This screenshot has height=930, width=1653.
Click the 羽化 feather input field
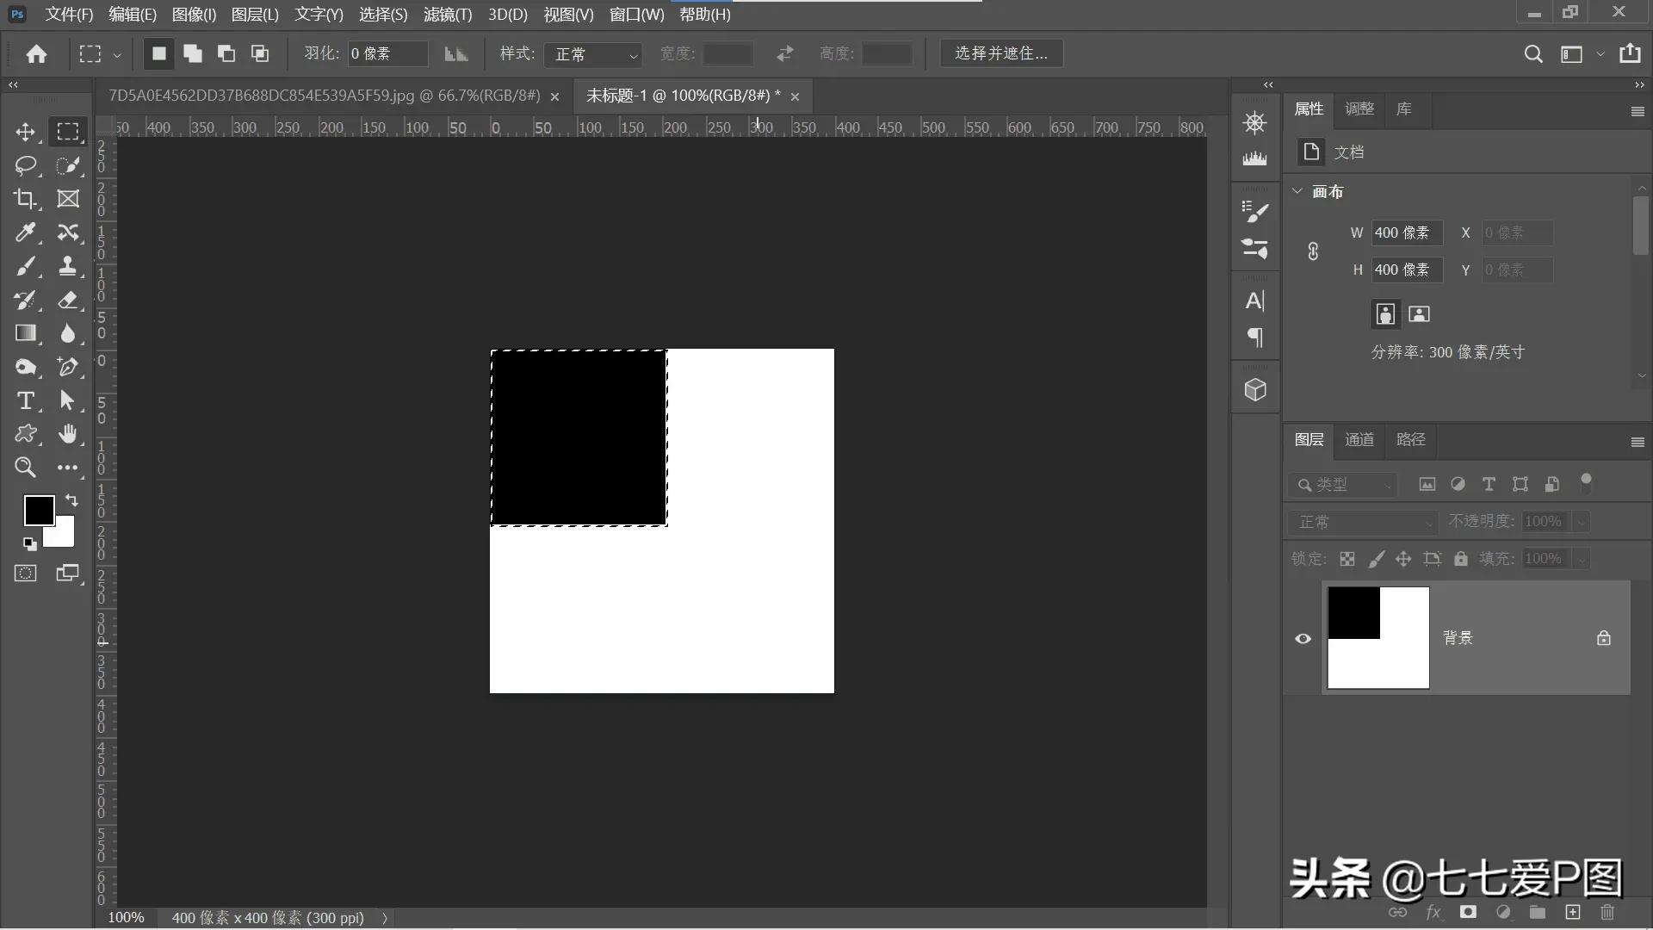(x=387, y=53)
